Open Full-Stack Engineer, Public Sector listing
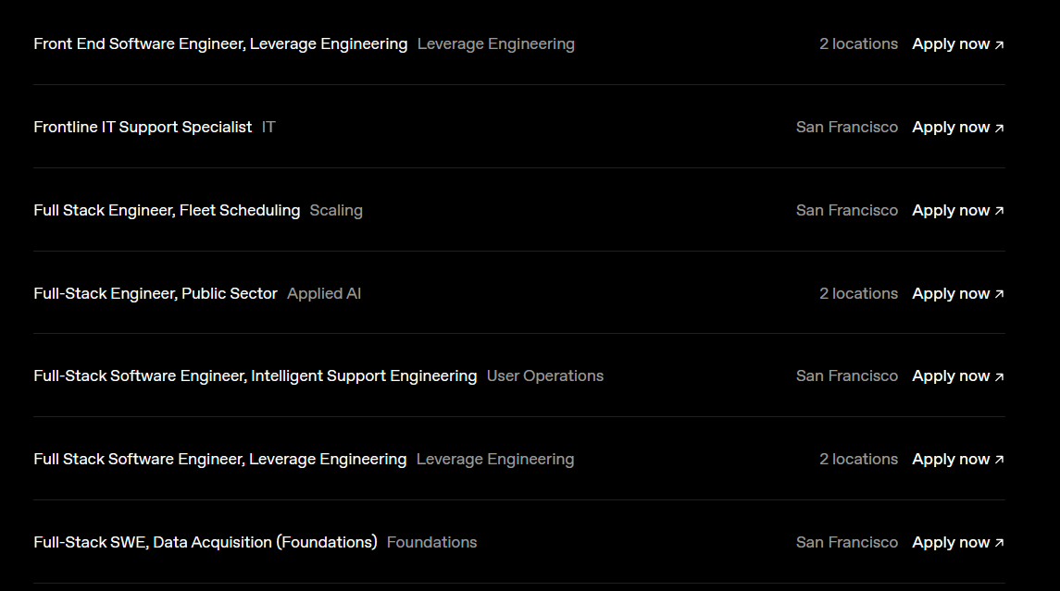Image resolution: width=1060 pixels, height=591 pixels. pos(156,293)
